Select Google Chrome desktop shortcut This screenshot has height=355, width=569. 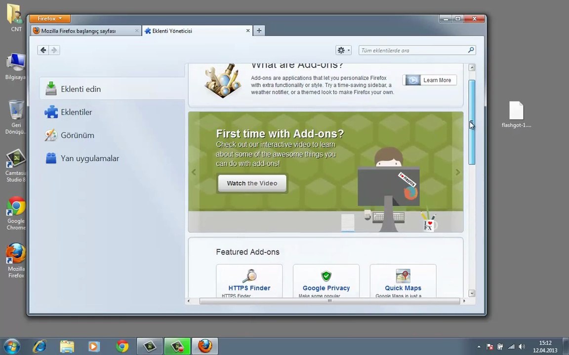tap(16, 213)
